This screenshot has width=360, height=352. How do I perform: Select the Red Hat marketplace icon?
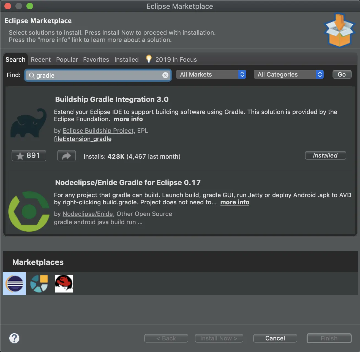[x=64, y=284]
